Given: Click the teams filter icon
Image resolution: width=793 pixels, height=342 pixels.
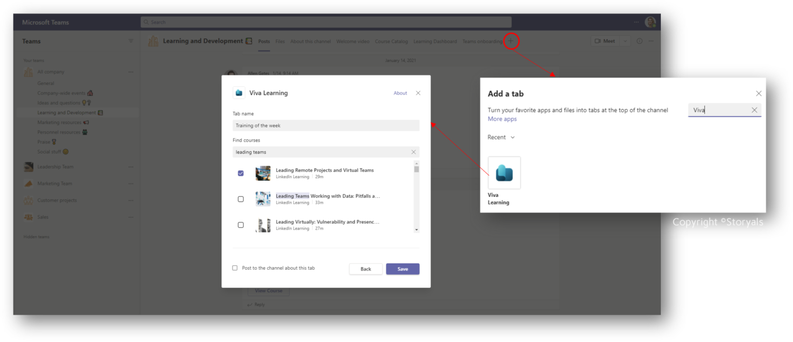Looking at the screenshot, I should point(131,41).
